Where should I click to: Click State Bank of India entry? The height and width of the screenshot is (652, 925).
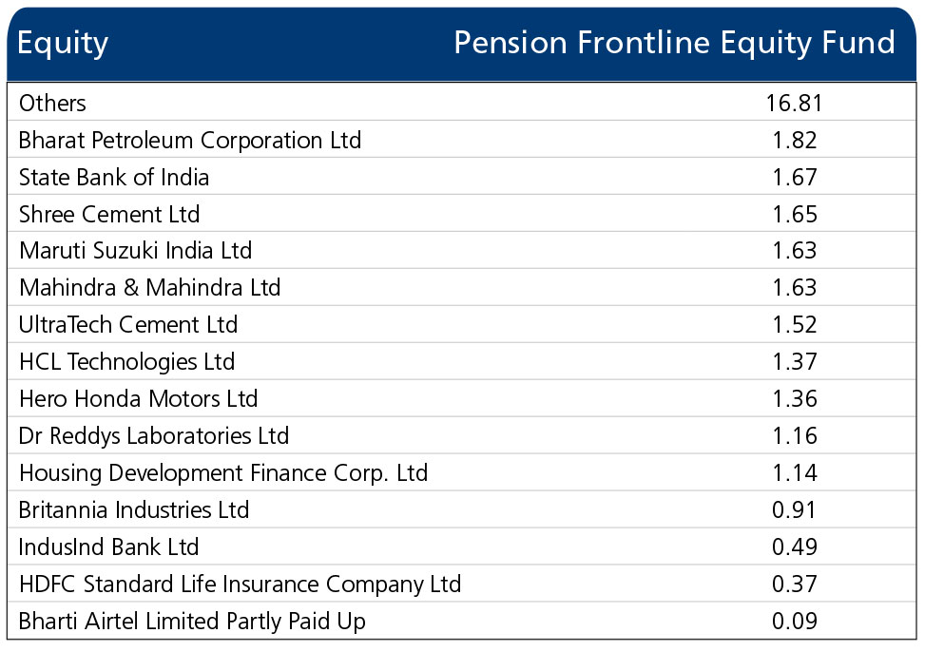click(114, 177)
